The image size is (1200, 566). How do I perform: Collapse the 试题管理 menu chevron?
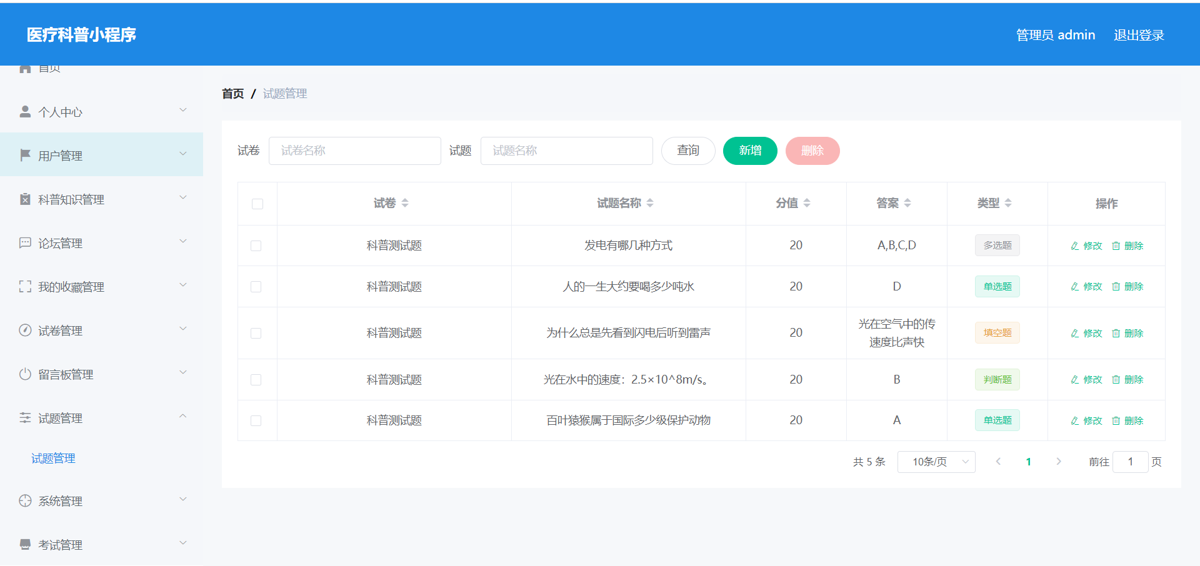[183, 416]
